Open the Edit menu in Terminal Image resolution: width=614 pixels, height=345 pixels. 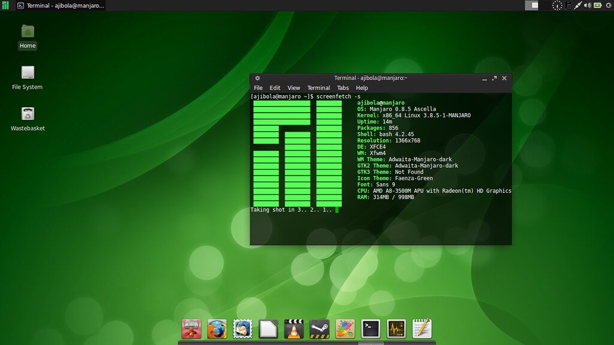tap(275, 88)
